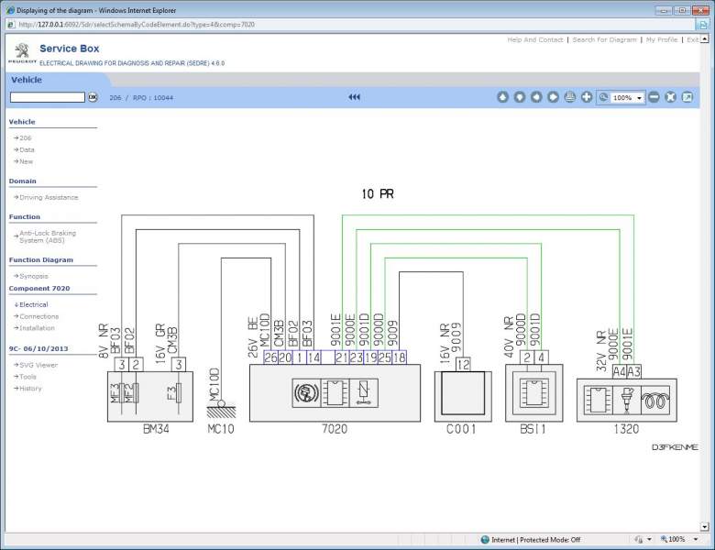Open the Connections view in the sidebar
This screenshot has width=715, height=550.
[x=37, y=316]
